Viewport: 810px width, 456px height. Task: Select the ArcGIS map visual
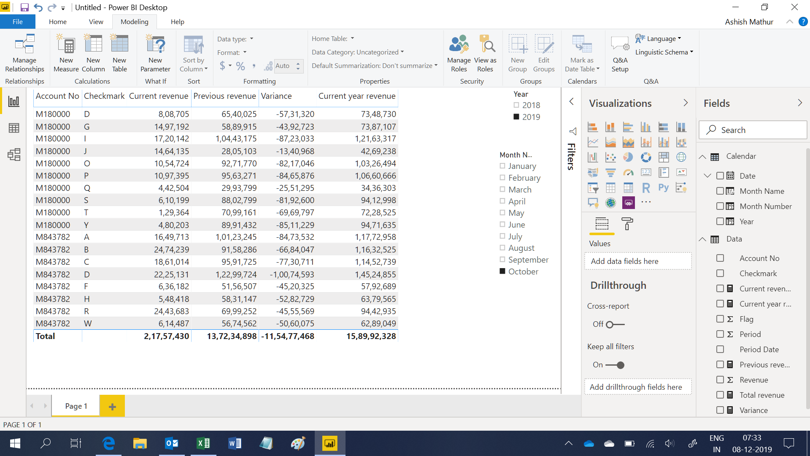[610, 203]
